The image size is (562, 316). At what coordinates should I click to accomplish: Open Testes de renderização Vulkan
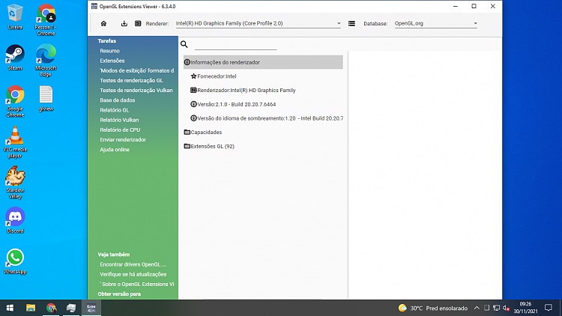136,91
